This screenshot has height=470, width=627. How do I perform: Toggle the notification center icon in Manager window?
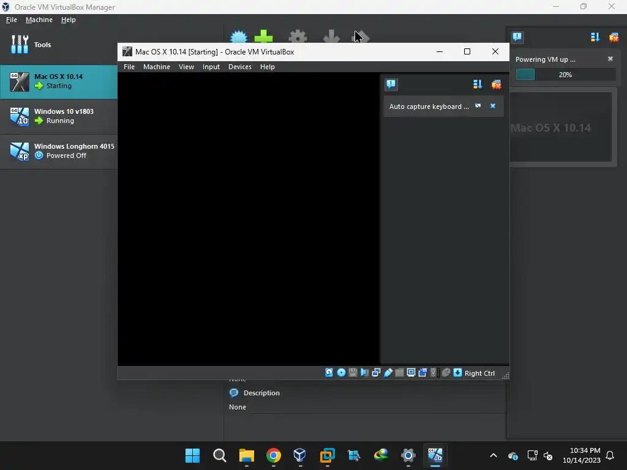517,37
